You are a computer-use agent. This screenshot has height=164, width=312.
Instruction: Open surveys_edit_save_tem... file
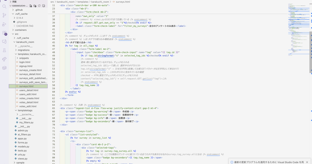point(33,82)
